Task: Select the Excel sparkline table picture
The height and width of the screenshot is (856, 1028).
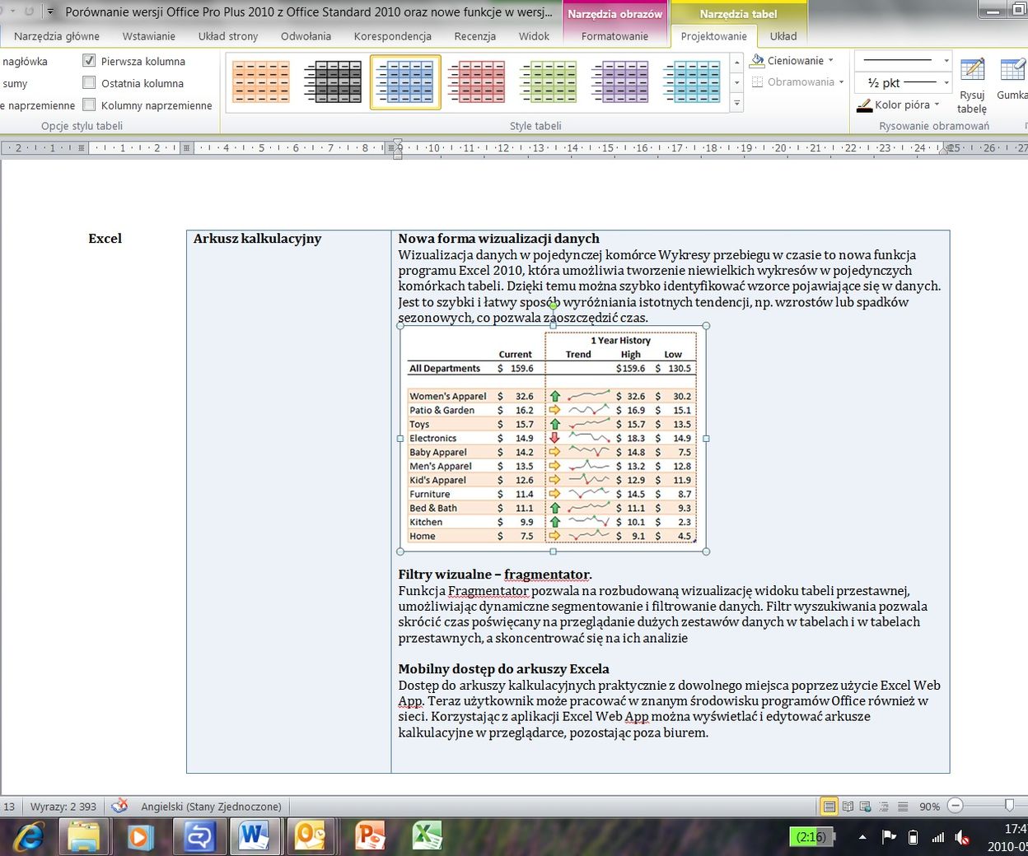Action: coord(553,438)
